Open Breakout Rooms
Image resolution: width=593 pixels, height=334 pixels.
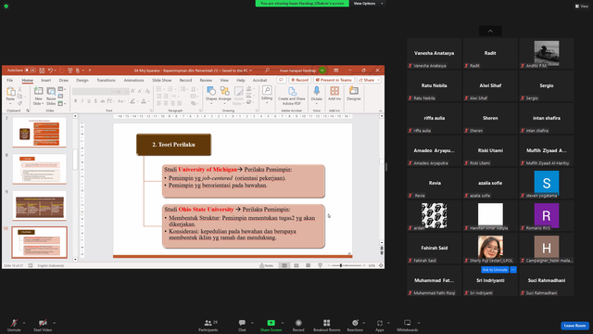[327, 325]
